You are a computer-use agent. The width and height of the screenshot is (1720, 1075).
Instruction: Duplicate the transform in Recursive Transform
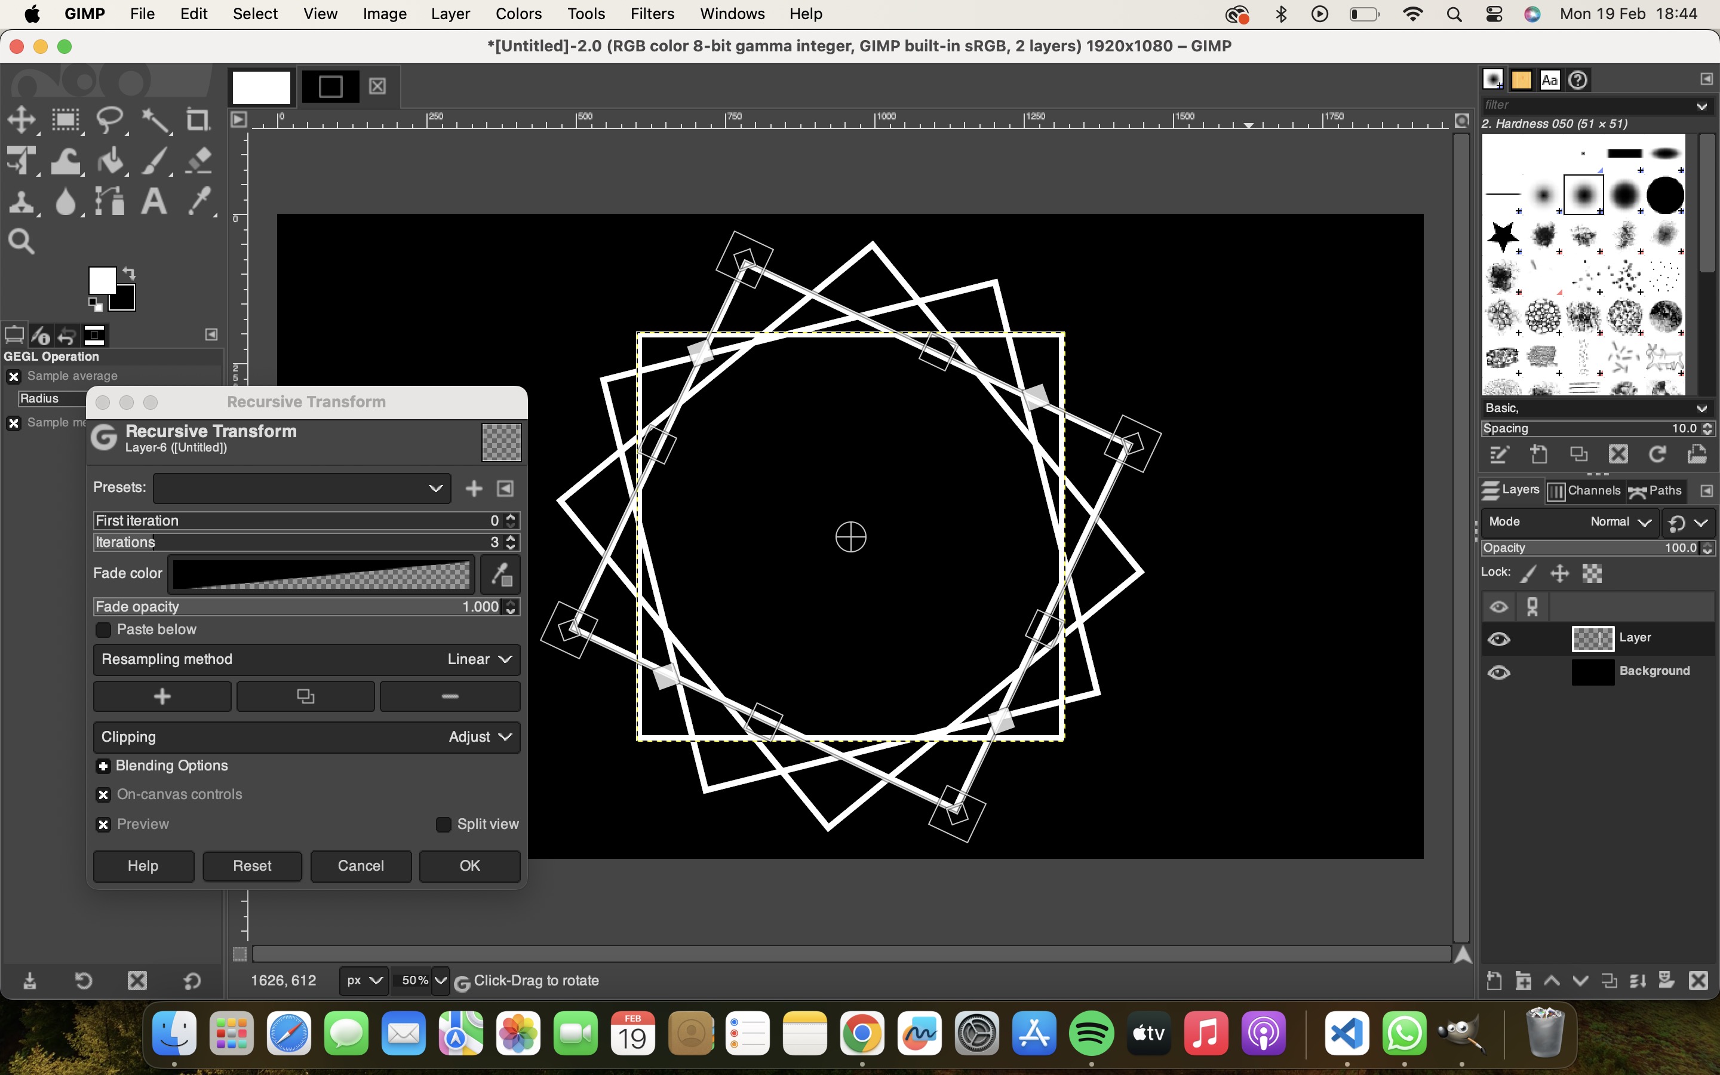click(x=306, y=697)
